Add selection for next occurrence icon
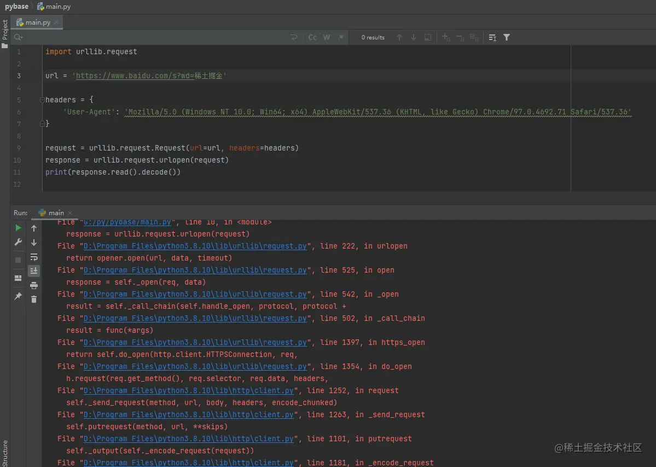This screenshot has width=656, height=467. (446, 37)
